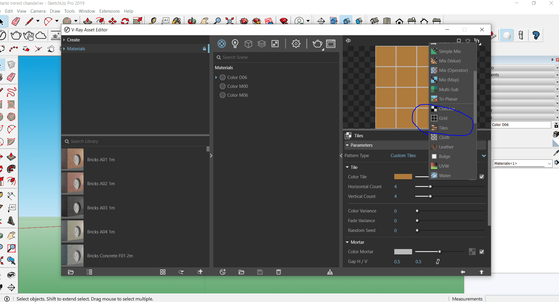Collapse the Mortar section

click(x=347, y=242)
